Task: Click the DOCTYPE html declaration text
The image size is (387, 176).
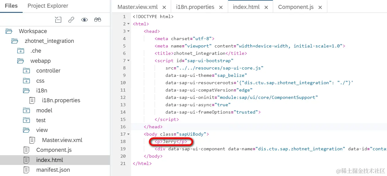Action: (x=153, y=17)
